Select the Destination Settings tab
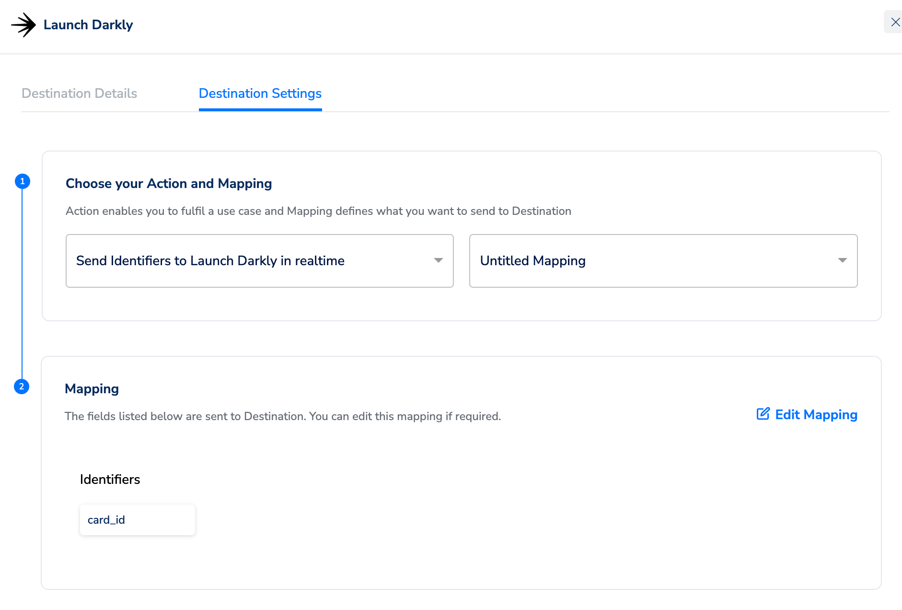902x610 pixels. click(260, 94)
